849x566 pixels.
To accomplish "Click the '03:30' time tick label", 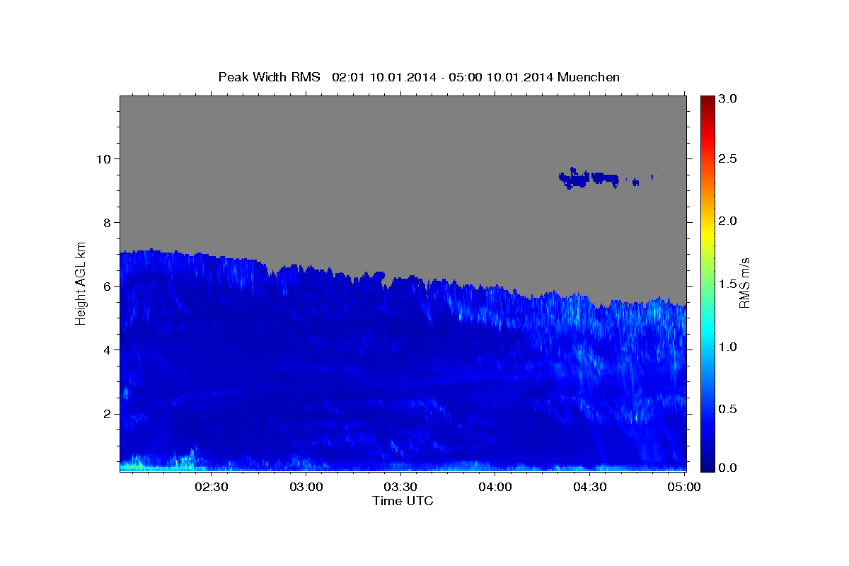I will pyautogui.click(x=400, y=487).
